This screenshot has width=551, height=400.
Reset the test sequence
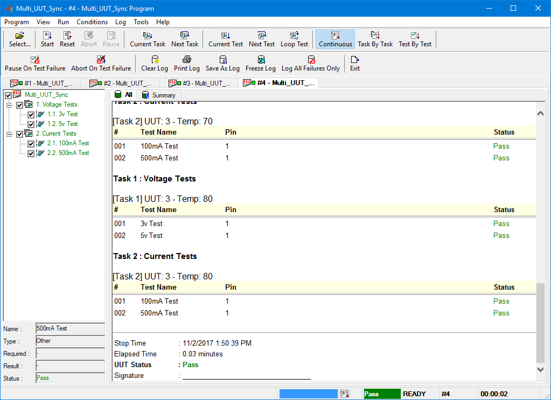(67, 39)
